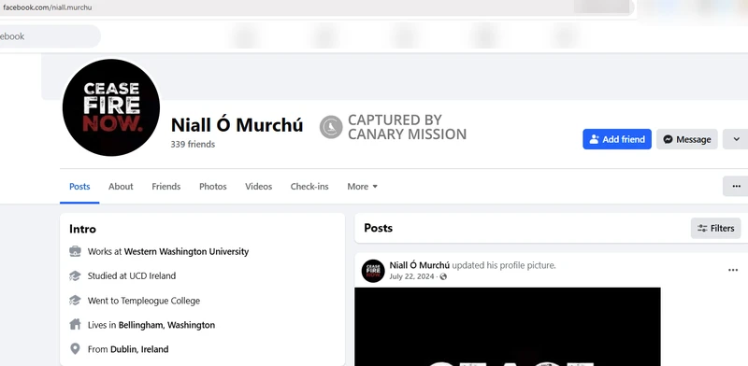This screenshot has width=748, height=366.
Task: Open Bellingham, Washington link
Action: pyautogui.click(x=167, y=325)
